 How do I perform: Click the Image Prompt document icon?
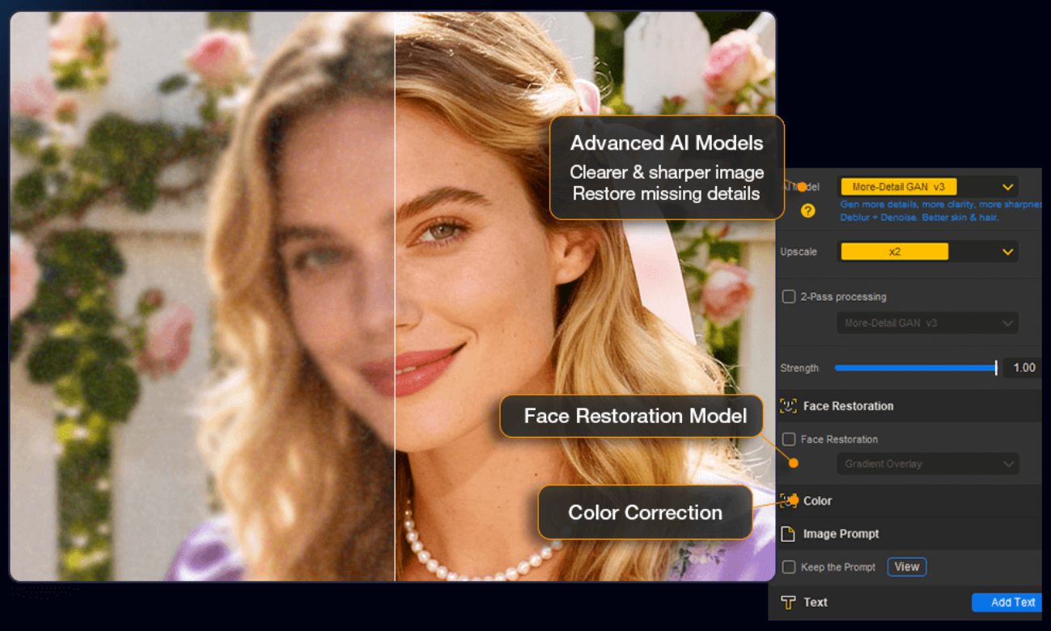[786, 534]
